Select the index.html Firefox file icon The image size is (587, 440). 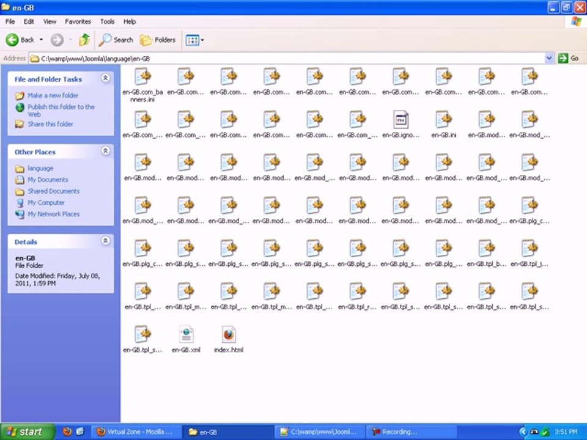click(x=229, y=334)
